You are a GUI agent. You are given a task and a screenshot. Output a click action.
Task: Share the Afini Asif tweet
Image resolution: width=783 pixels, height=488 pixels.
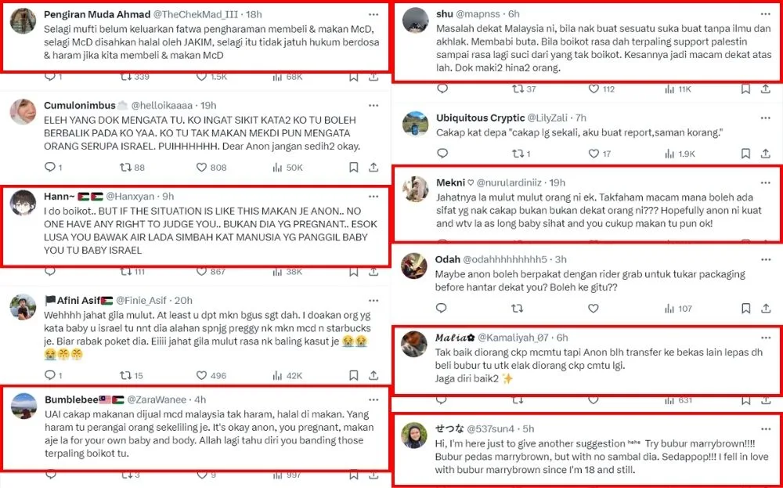(373, 375)
